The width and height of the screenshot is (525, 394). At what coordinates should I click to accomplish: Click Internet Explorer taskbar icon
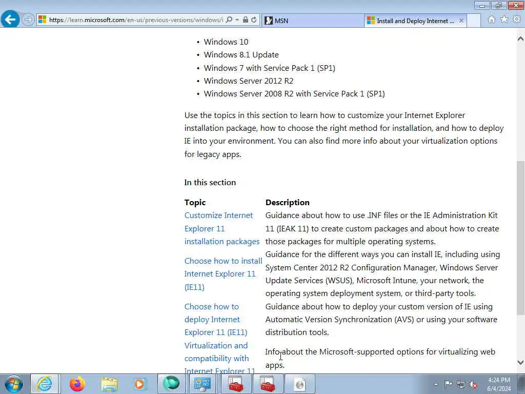[x=45, y=384]
